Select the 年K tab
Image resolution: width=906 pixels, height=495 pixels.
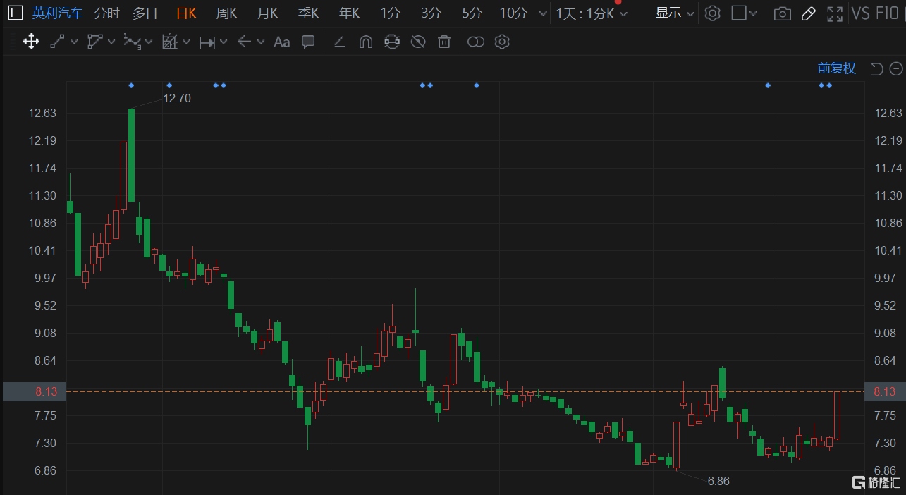coord(349,13)
